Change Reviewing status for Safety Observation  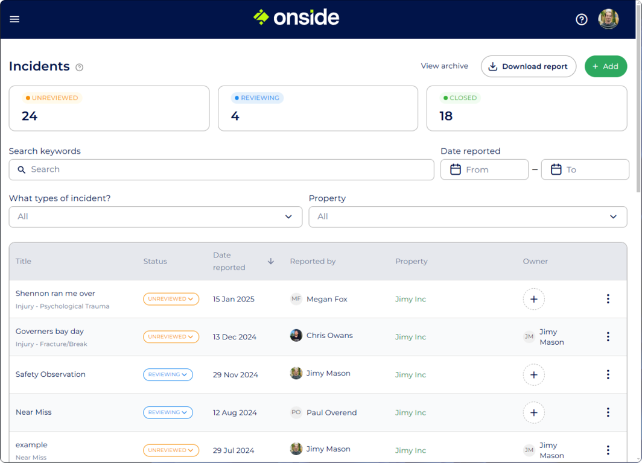[x=168, y=375]
